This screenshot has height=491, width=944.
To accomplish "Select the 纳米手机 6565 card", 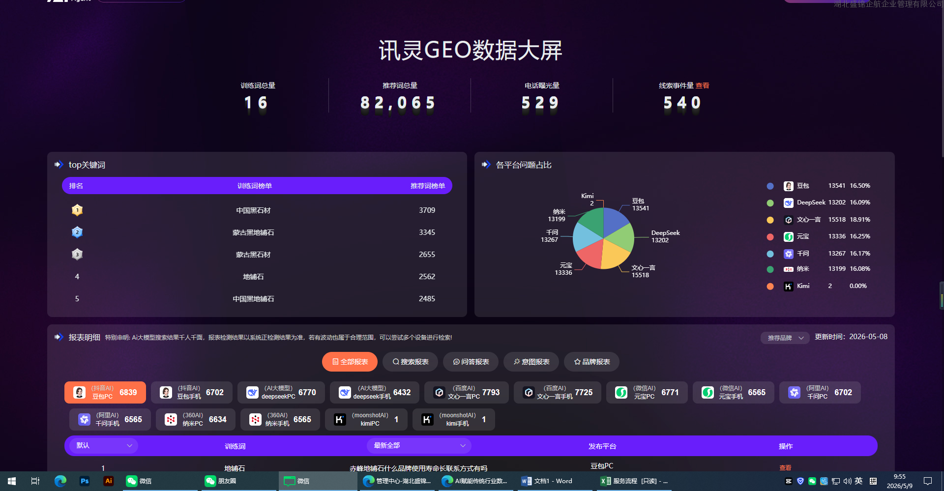I will (x=280, y=419).
